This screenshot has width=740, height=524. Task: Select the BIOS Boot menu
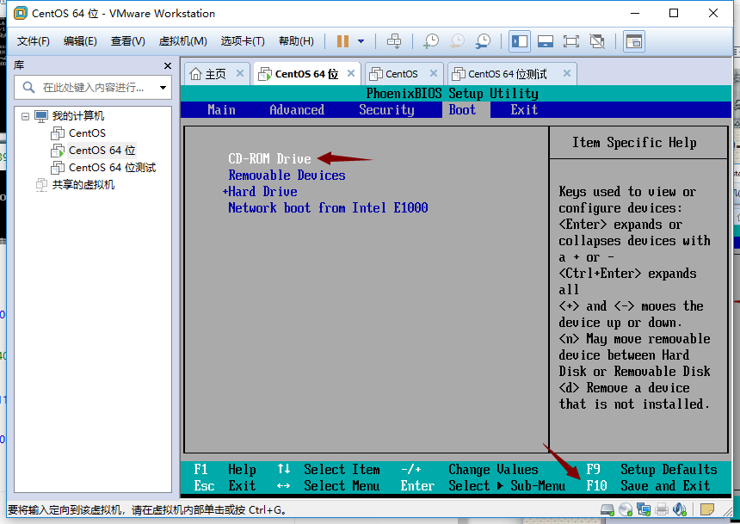462,110
